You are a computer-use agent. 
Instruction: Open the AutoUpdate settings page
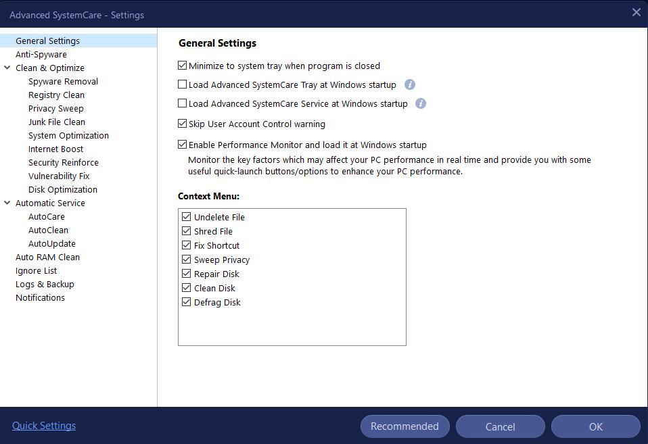click(51, 244)
